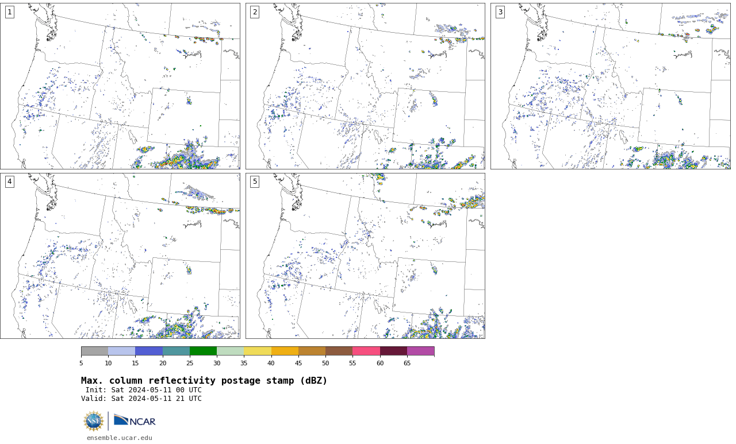Select the purple 65+ dBZ swatch
This screenshot has width=736, height=444.
coord(420,351)
